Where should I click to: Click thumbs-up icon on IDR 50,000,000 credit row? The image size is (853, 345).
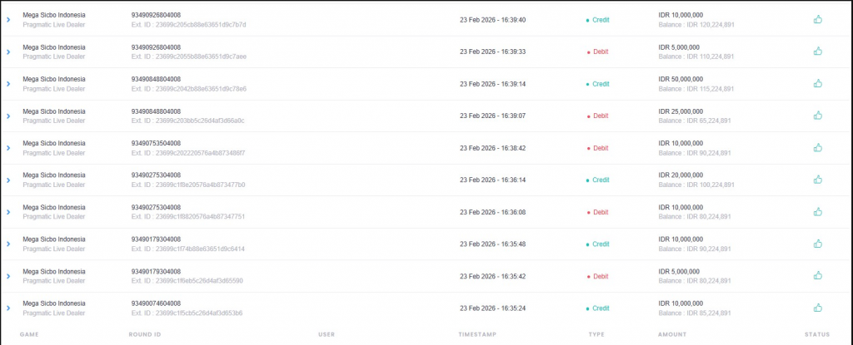tap(817, 83)
